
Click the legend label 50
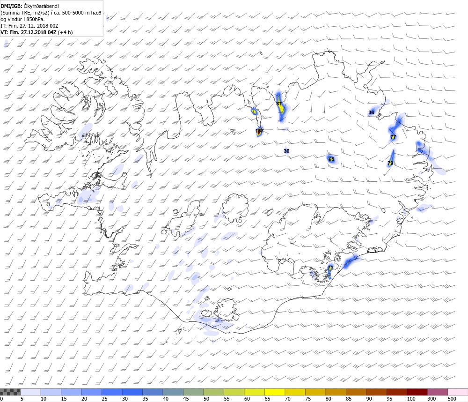tap(206, 399)
